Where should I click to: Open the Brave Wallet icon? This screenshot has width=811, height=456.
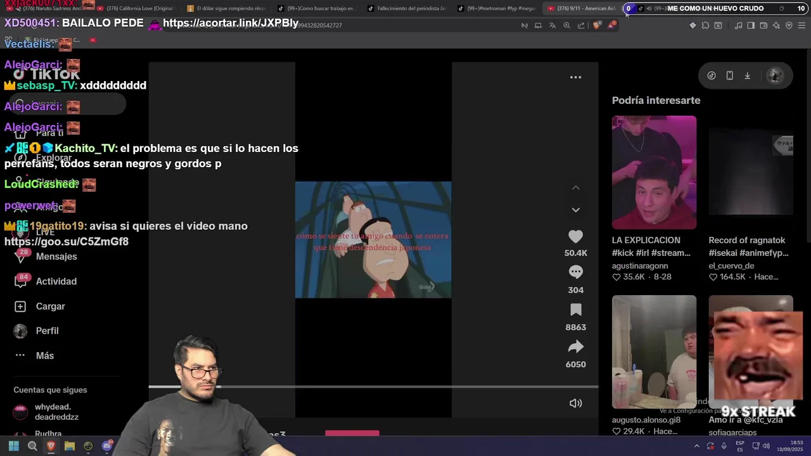[x=763, y=25]
